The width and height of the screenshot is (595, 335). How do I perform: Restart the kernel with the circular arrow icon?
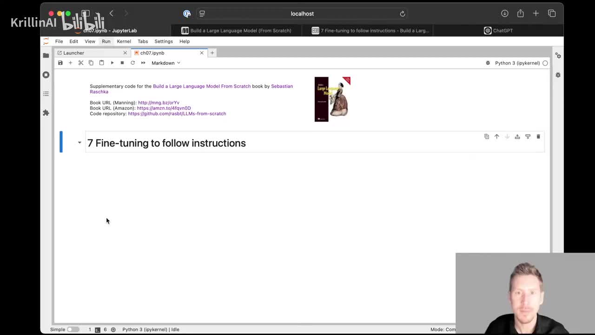(132, 63)
